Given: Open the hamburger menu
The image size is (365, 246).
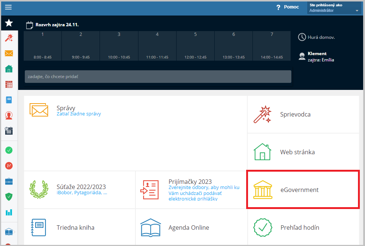Looking at the screenshot, I should [8, 7].
